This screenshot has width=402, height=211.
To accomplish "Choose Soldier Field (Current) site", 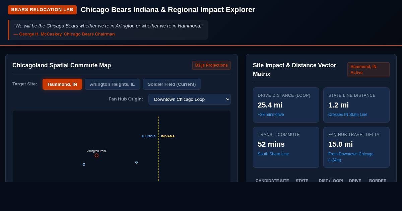I will (x=172, y=84).
